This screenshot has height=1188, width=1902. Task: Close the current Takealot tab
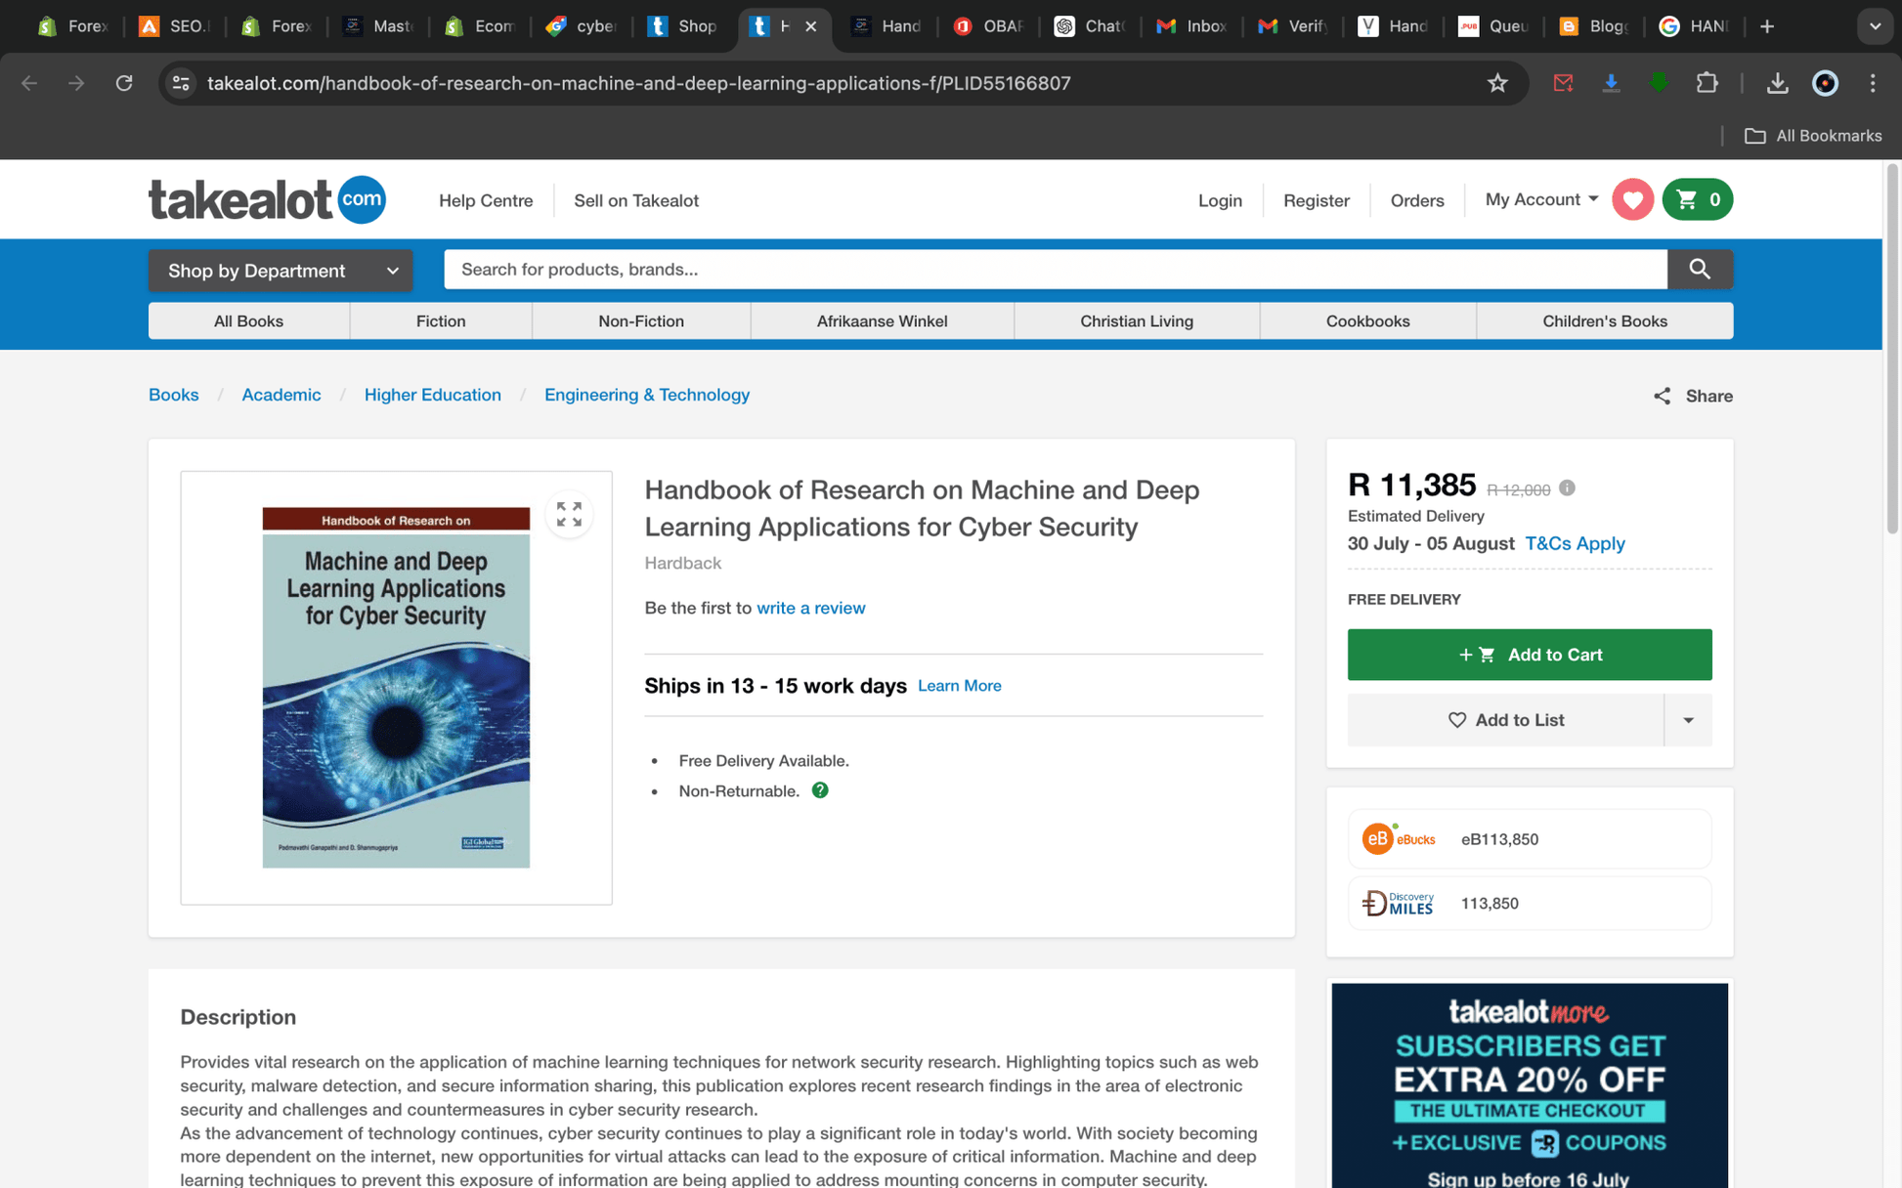click(810, 26)
